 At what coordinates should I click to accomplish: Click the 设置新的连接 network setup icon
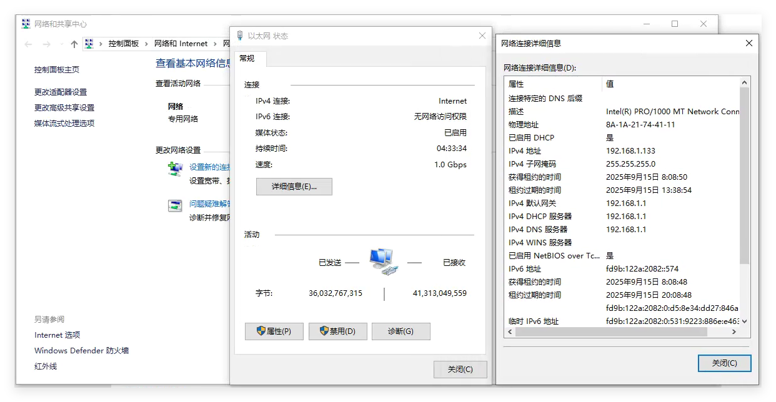[175, 169]
